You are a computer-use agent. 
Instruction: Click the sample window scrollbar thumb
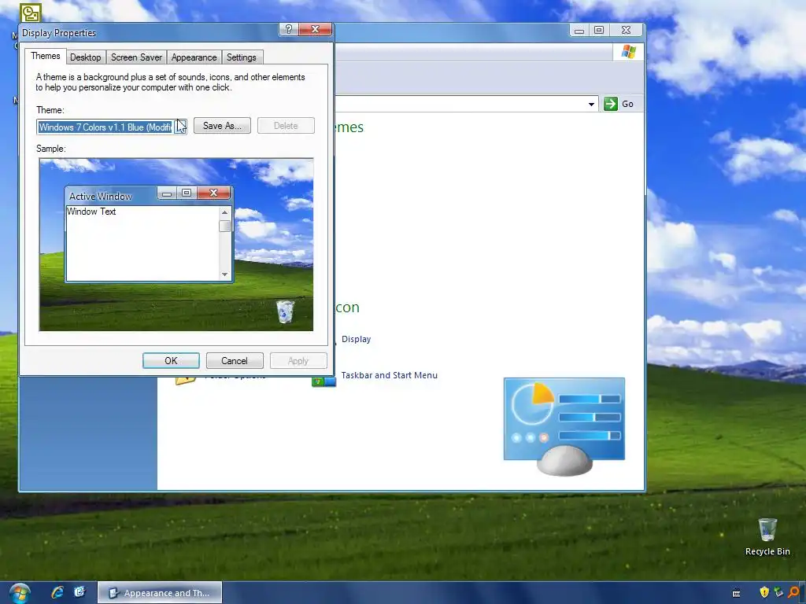coord(224,226)
